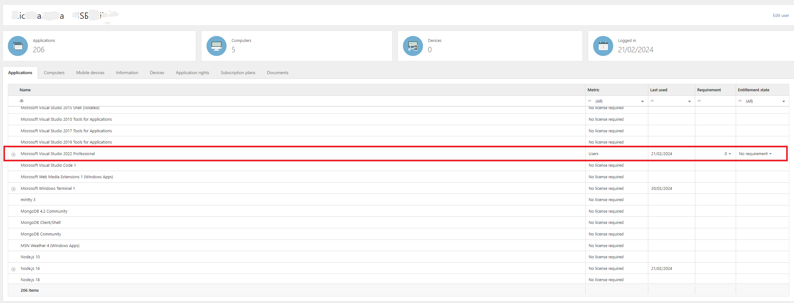Select Microsoft Visual Studio 2022 Professional
Screen dimensions: 794x303
[58, 154]
